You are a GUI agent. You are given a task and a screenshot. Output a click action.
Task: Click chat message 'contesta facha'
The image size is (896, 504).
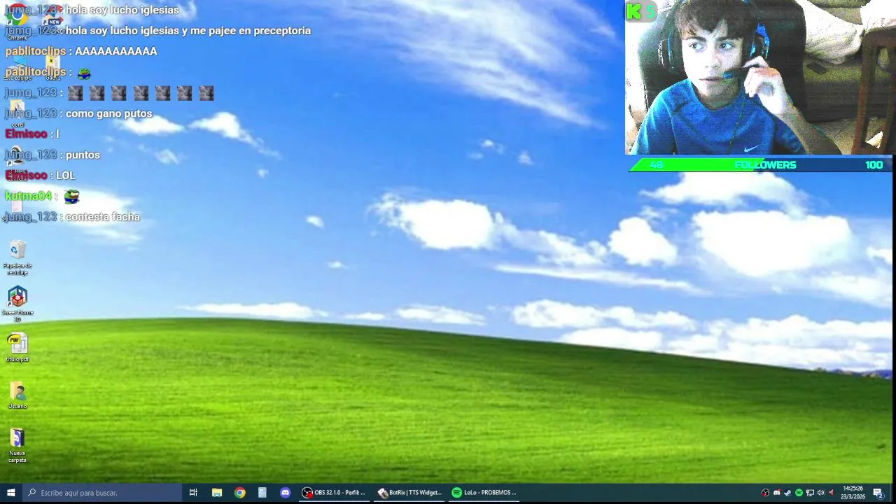point(102,217)
